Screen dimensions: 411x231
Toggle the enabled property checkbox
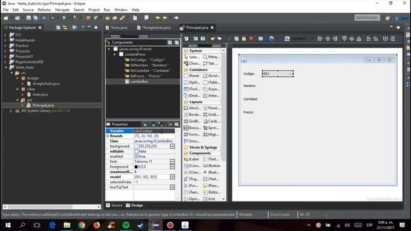(136, 157)
